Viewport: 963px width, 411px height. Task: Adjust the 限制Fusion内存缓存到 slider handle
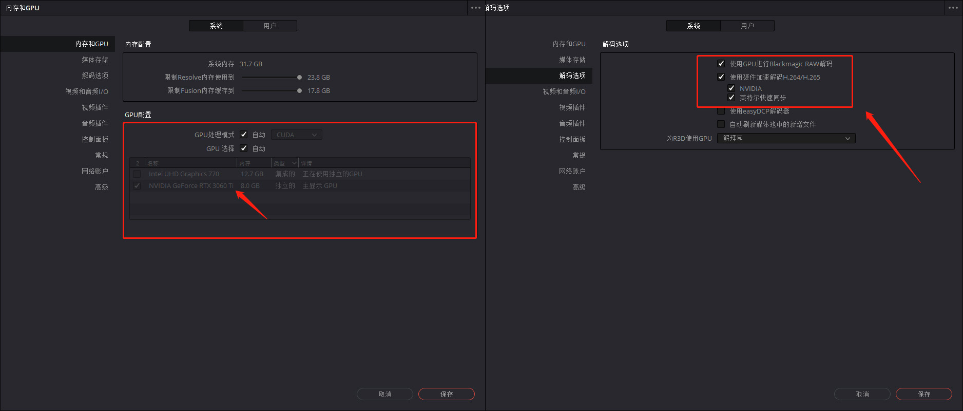click(299, 90)
